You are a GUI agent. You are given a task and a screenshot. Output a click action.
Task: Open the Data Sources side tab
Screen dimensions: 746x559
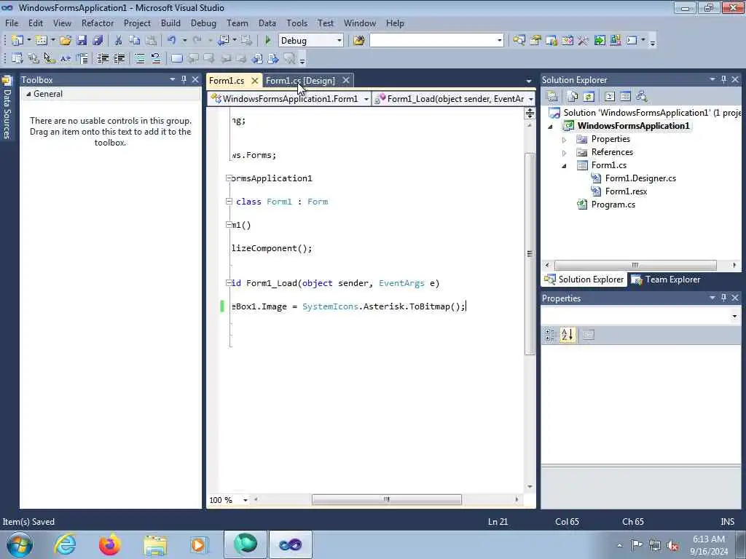tap(7, 108)
